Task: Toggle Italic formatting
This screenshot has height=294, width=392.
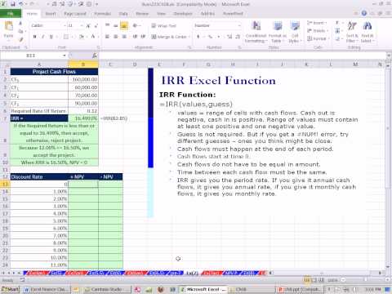Action: 42,37
